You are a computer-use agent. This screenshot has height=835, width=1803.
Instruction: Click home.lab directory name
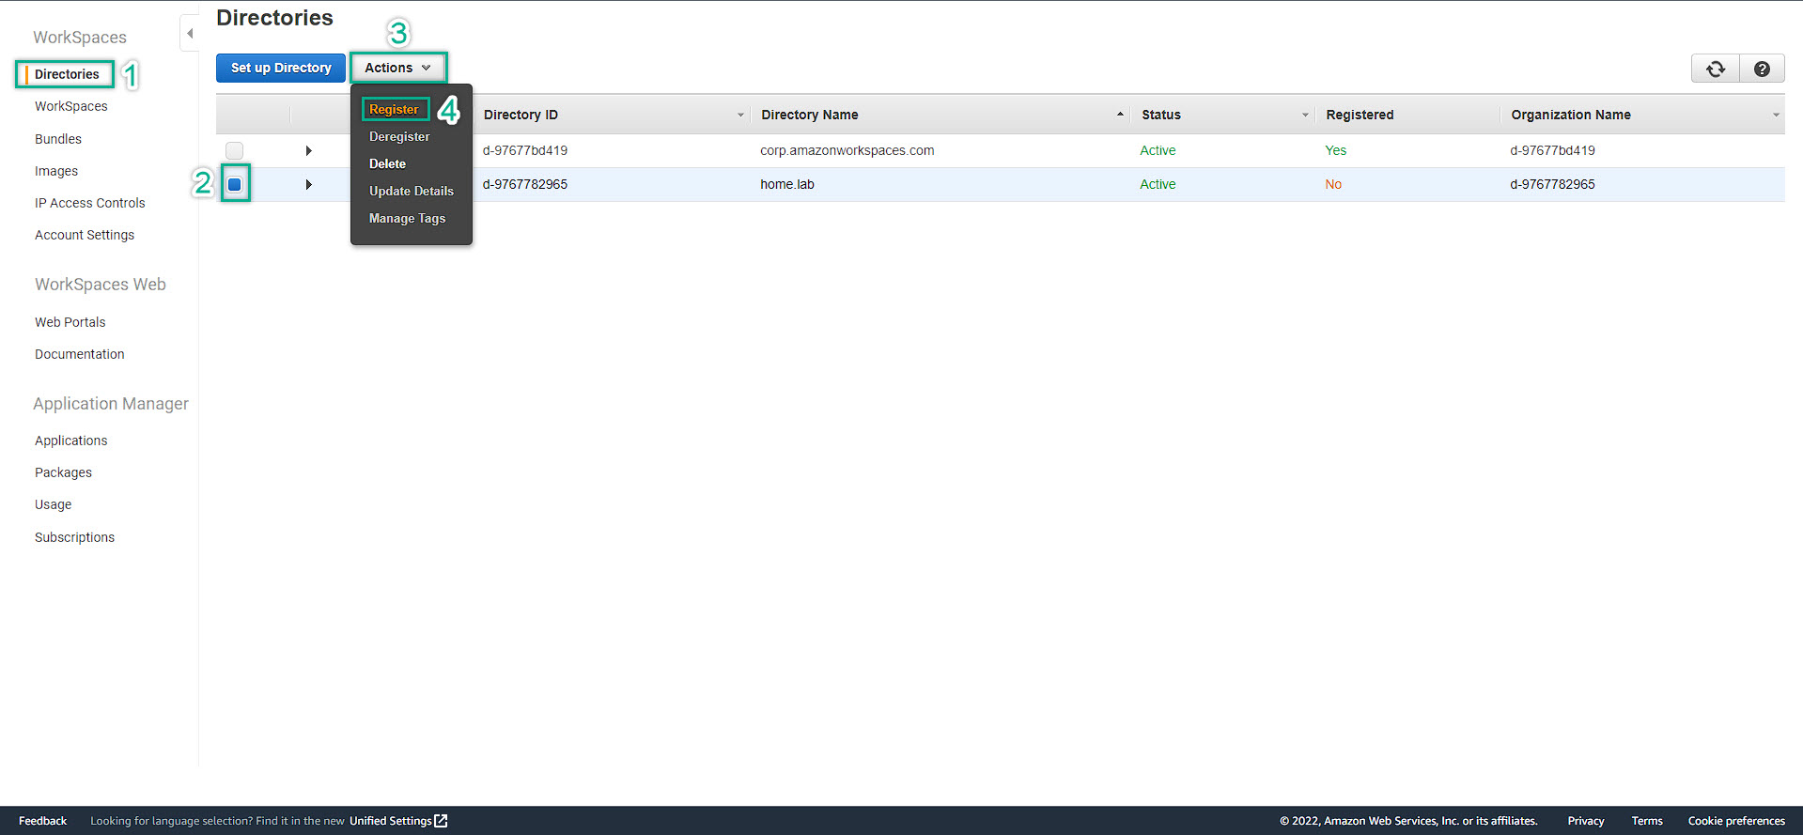787,184
